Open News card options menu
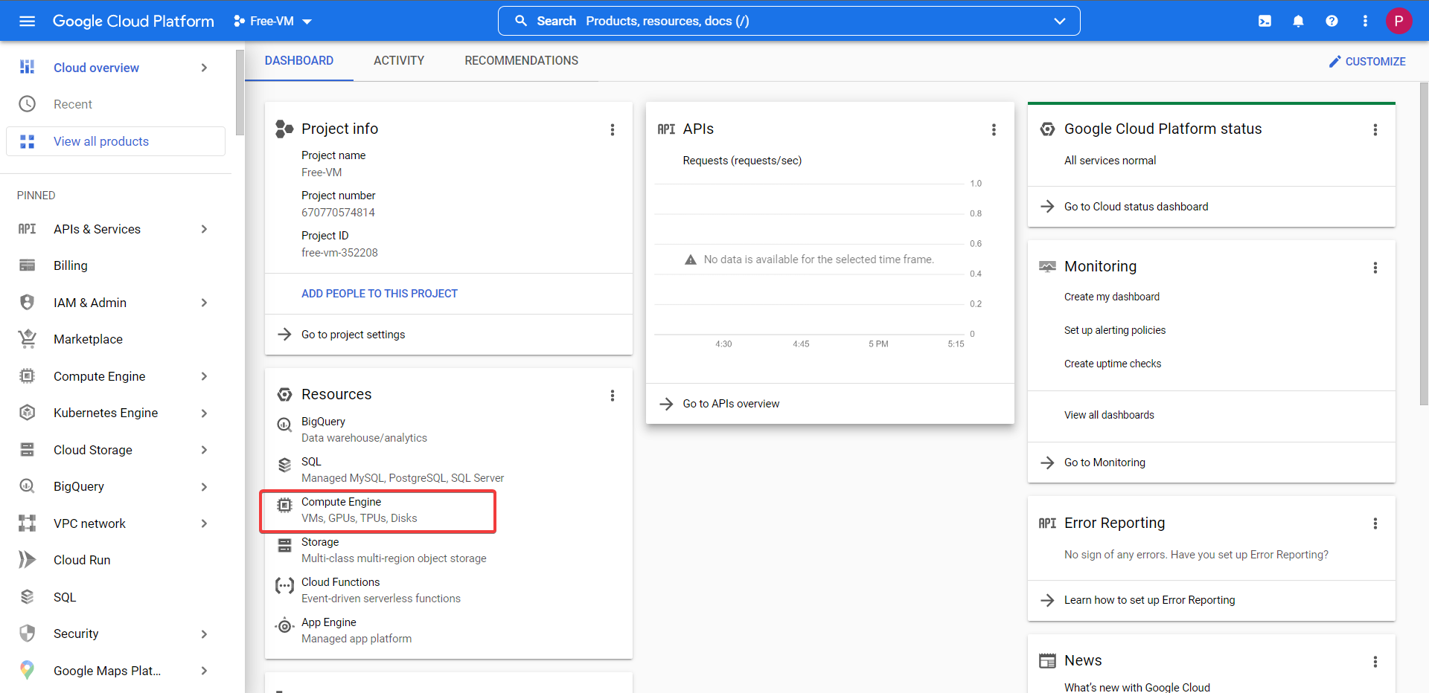1429x693 pixels. (x=1375, y=662)
